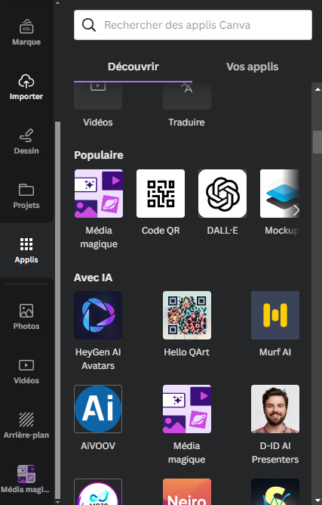Image resolution: width=322 pixels, height=505 pixels.
Task: Open the dark app tile with yellow S logo
Action: (275, 492)
